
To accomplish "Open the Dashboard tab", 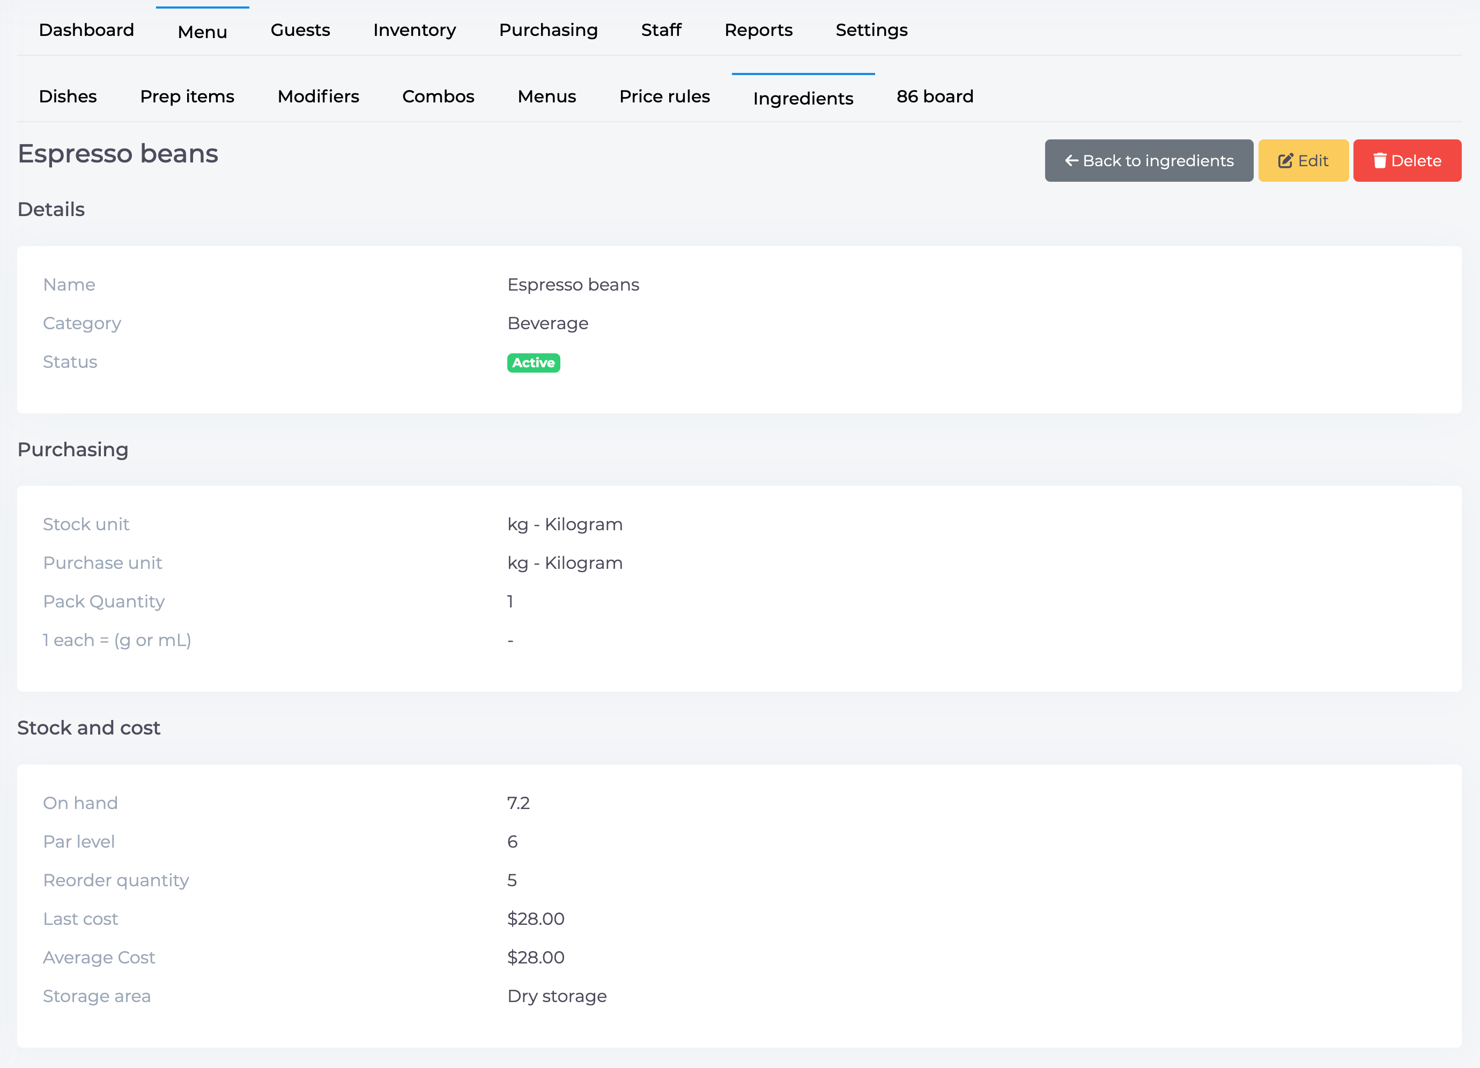I will 86,30.
